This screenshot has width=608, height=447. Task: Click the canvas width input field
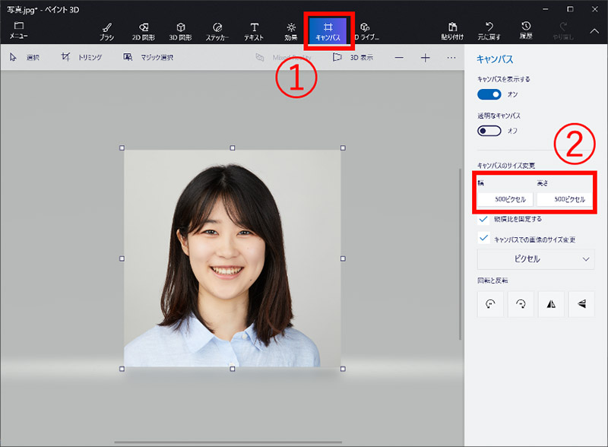pyautogui.click(x=505, y=199)
